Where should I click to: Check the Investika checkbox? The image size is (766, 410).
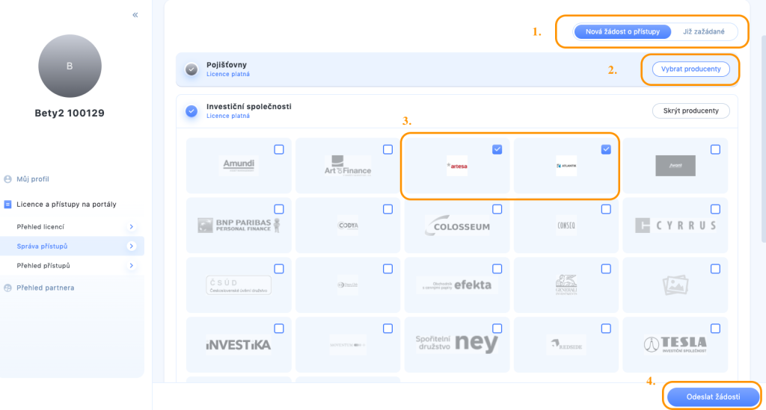pos(279,329)
